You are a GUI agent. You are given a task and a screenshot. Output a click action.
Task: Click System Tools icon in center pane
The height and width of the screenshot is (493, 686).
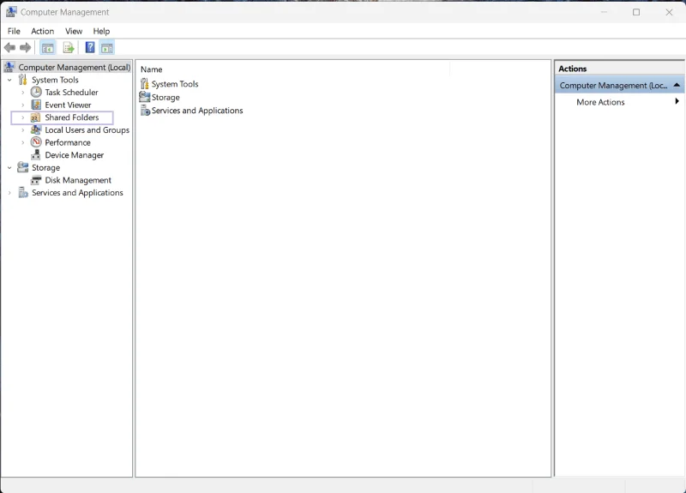point(144,83)
